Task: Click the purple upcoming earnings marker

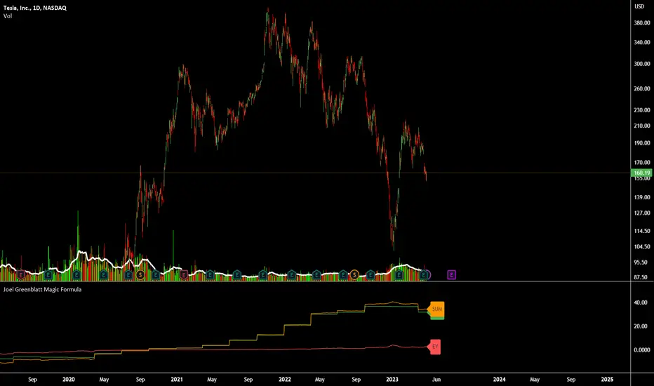Action: click(452, 275)
